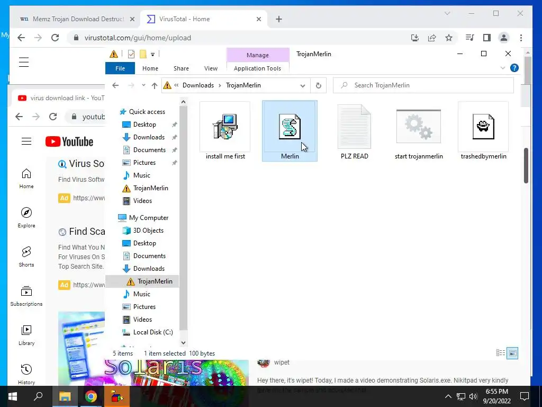The width and height of the screenshot is (542, 407).
Task: Open the Home ribbon tab
Action: [x=150, y=68]
